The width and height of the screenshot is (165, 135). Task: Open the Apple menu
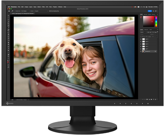(9, 7)
